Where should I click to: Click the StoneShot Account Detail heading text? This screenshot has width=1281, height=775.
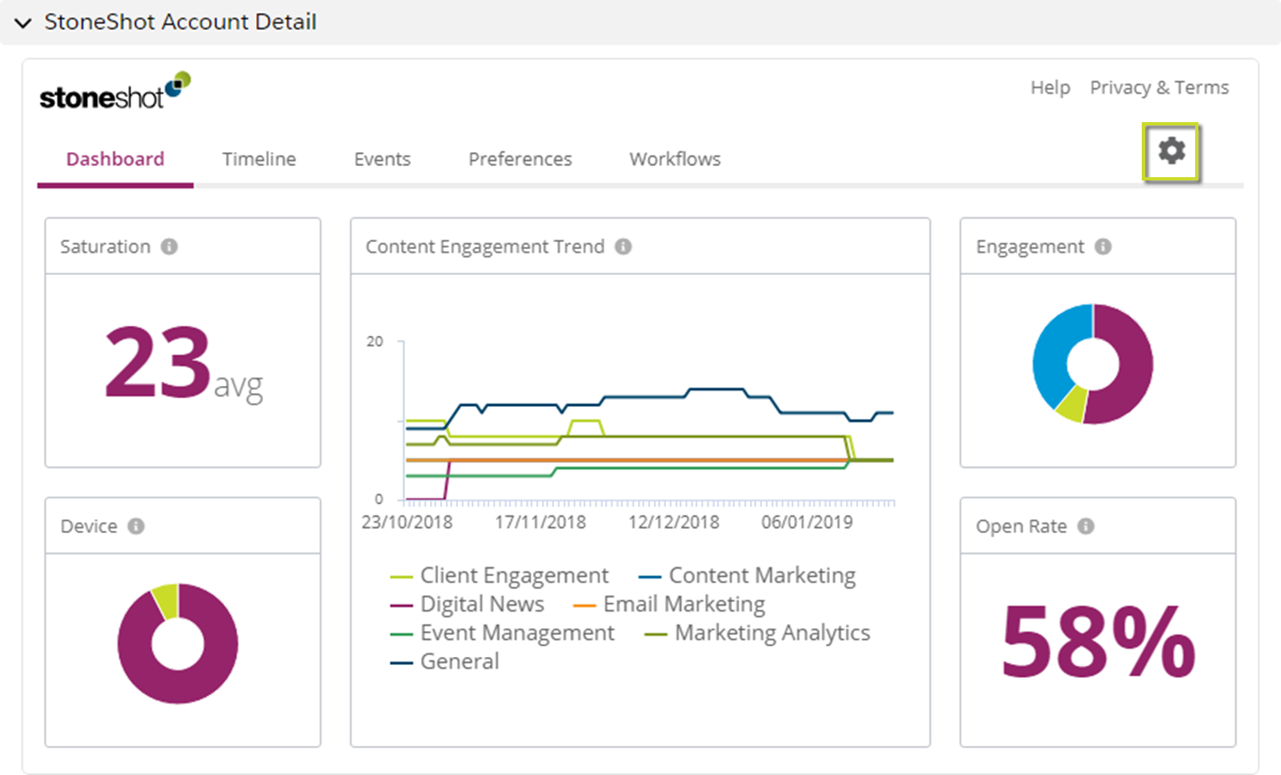pos(181,22)
